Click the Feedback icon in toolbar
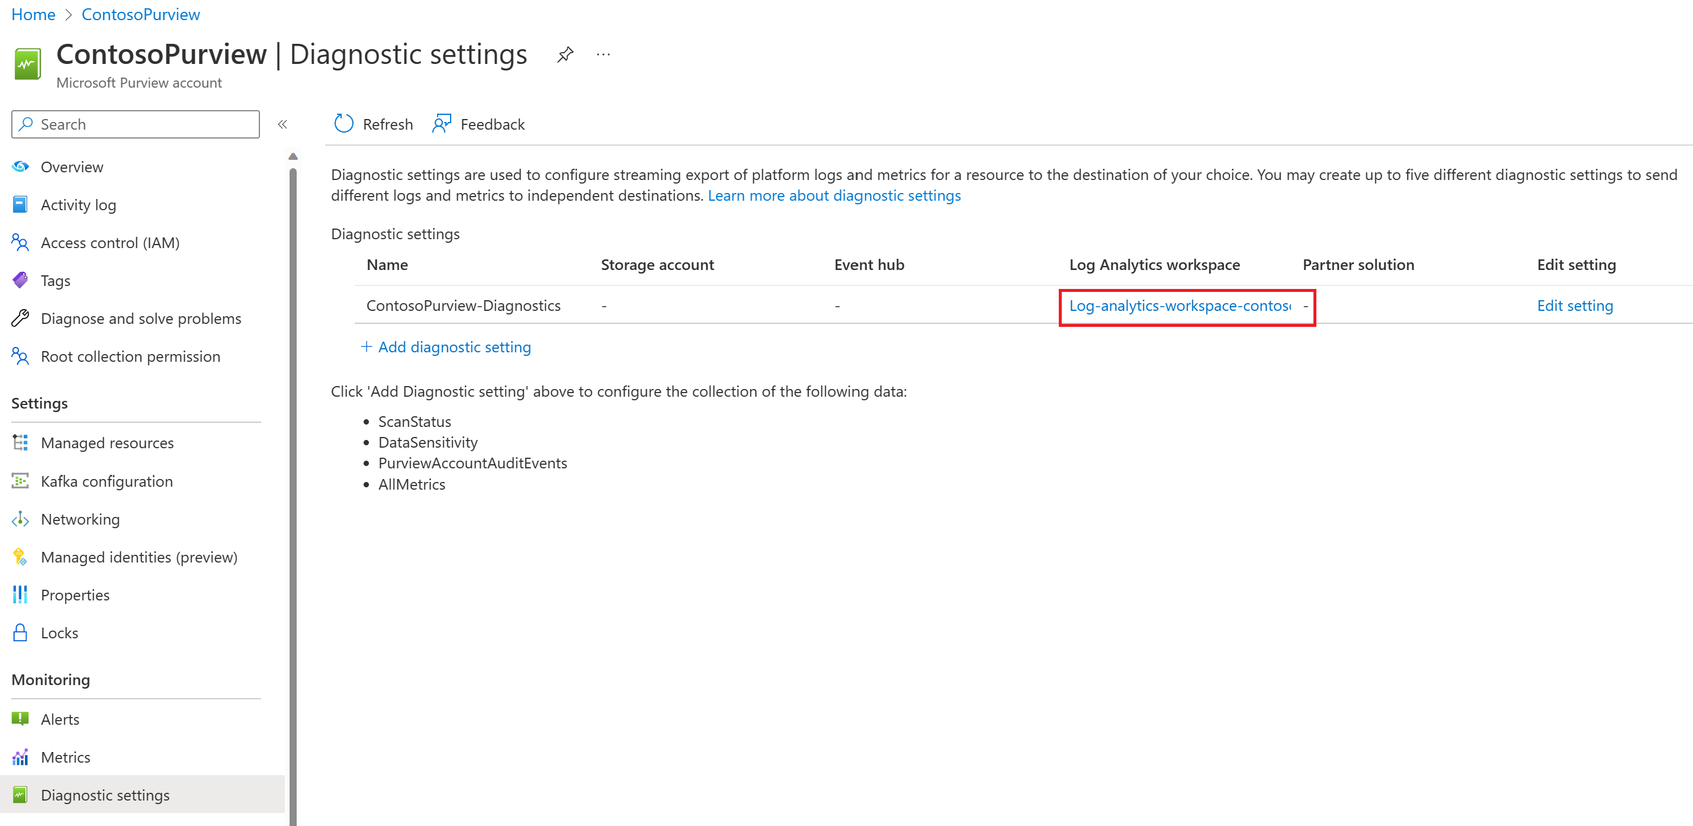 (x=442, y=124)
